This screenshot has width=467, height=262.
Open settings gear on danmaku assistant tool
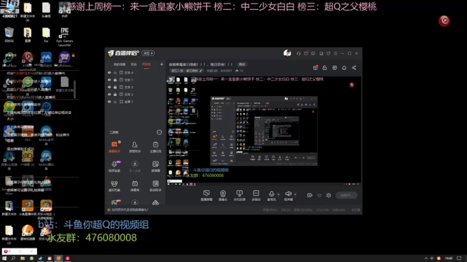click(120, 142)
